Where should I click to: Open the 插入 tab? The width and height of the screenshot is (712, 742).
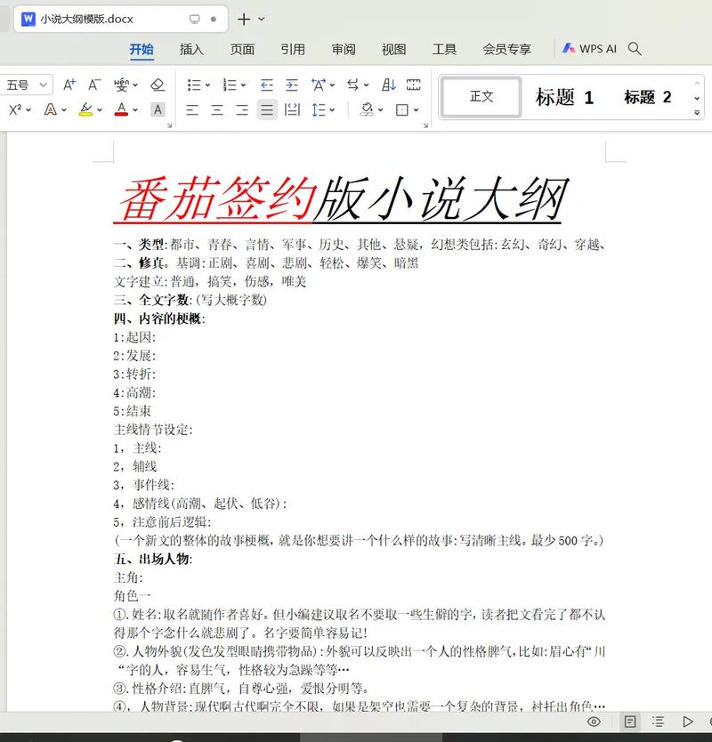191,49
